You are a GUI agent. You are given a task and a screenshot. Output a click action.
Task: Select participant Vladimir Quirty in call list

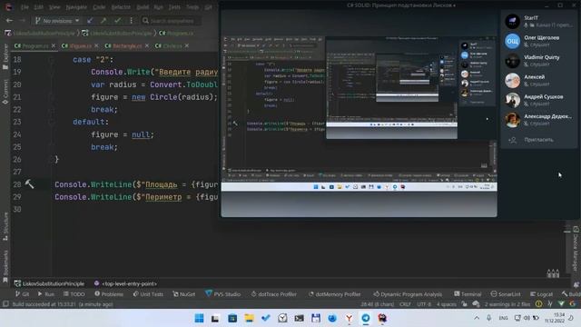[x=538, y=61]
